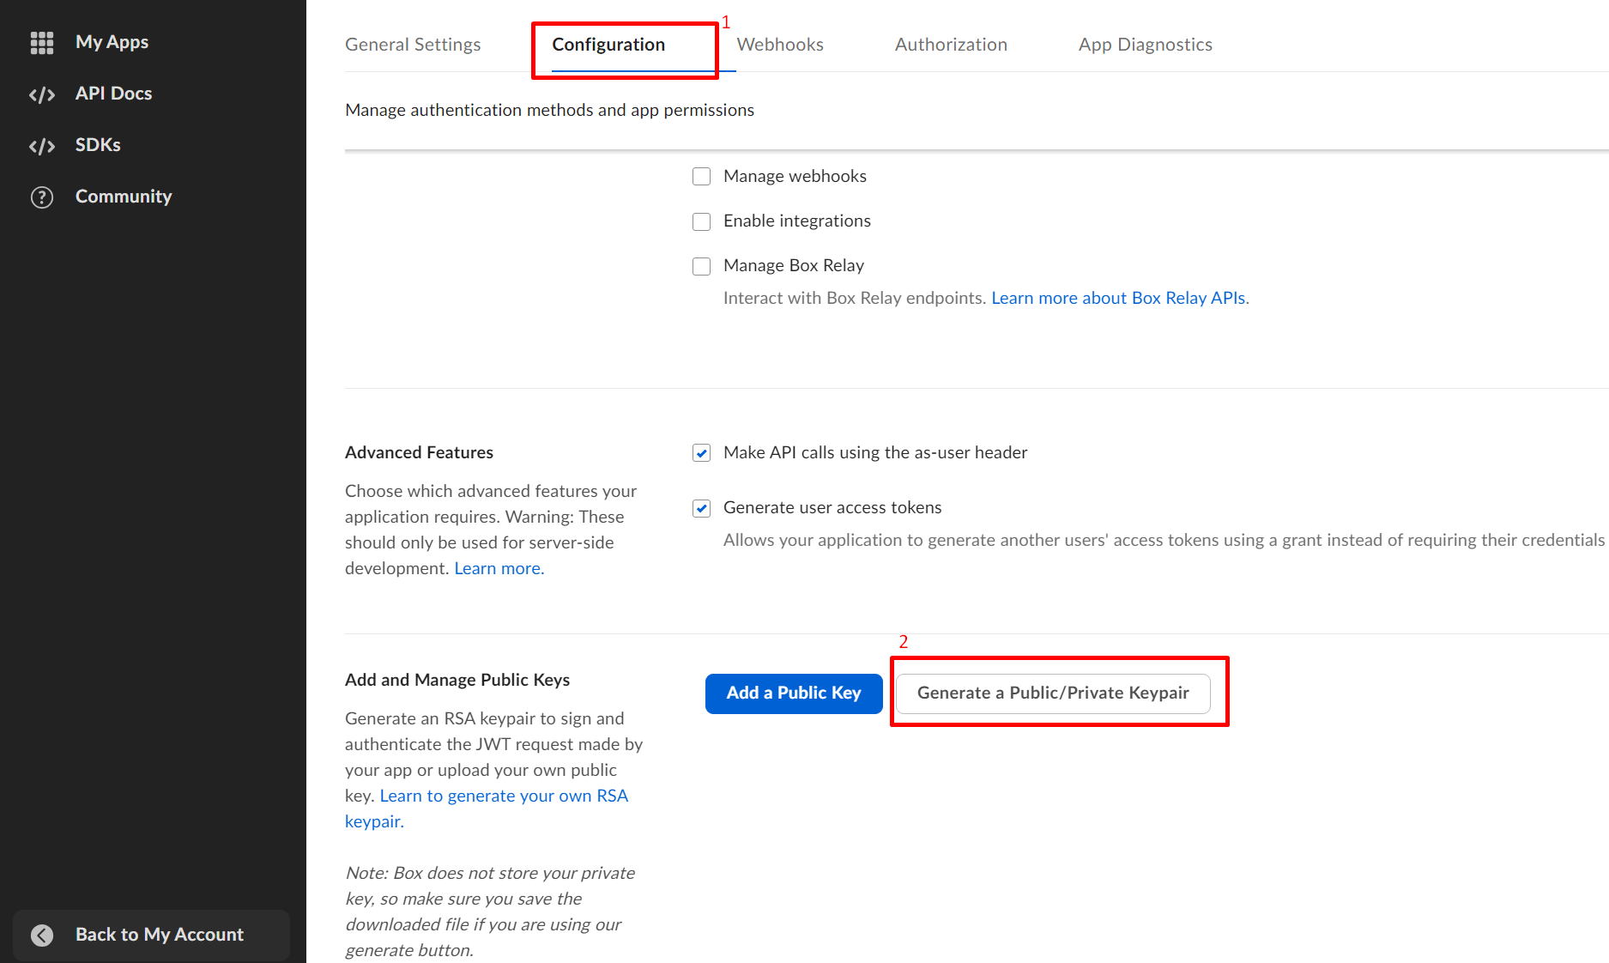Open Learn more about Box Relay APIs link

point(1120,298)
